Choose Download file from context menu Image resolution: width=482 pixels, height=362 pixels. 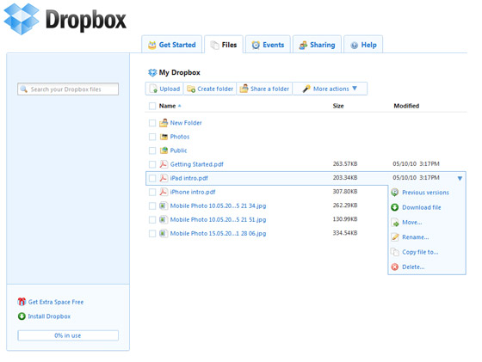(x=422, y=207)
